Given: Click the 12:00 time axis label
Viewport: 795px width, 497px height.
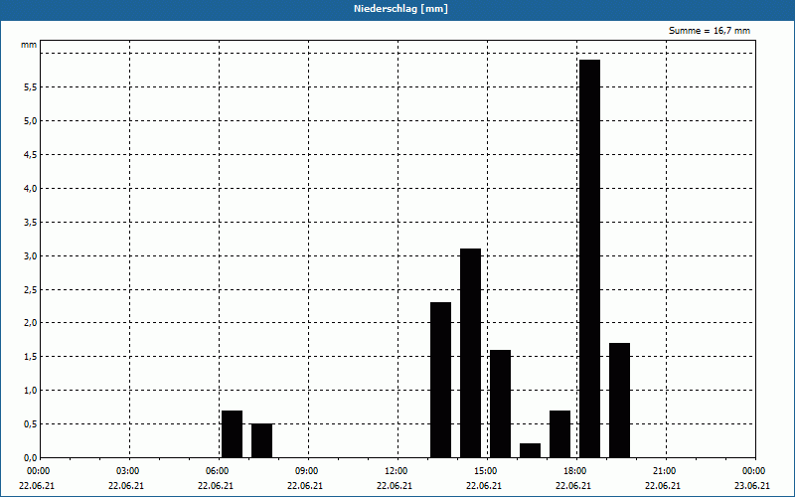Looking at the screenshot, I should (396, 471).
